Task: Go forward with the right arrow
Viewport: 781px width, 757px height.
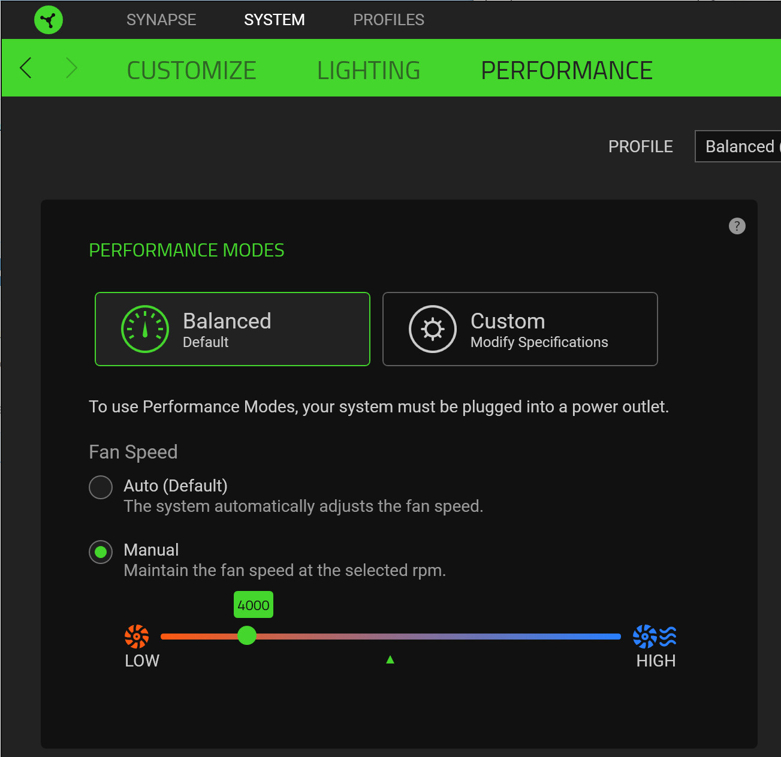Action: coord(71,68)
